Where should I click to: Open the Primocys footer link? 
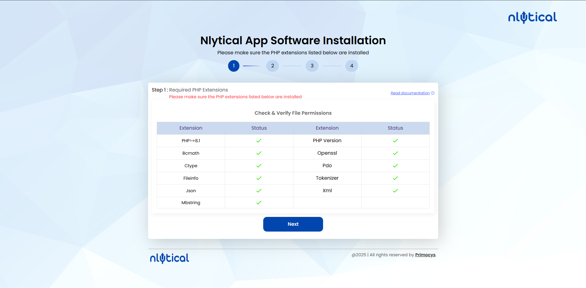pos(425,255)
